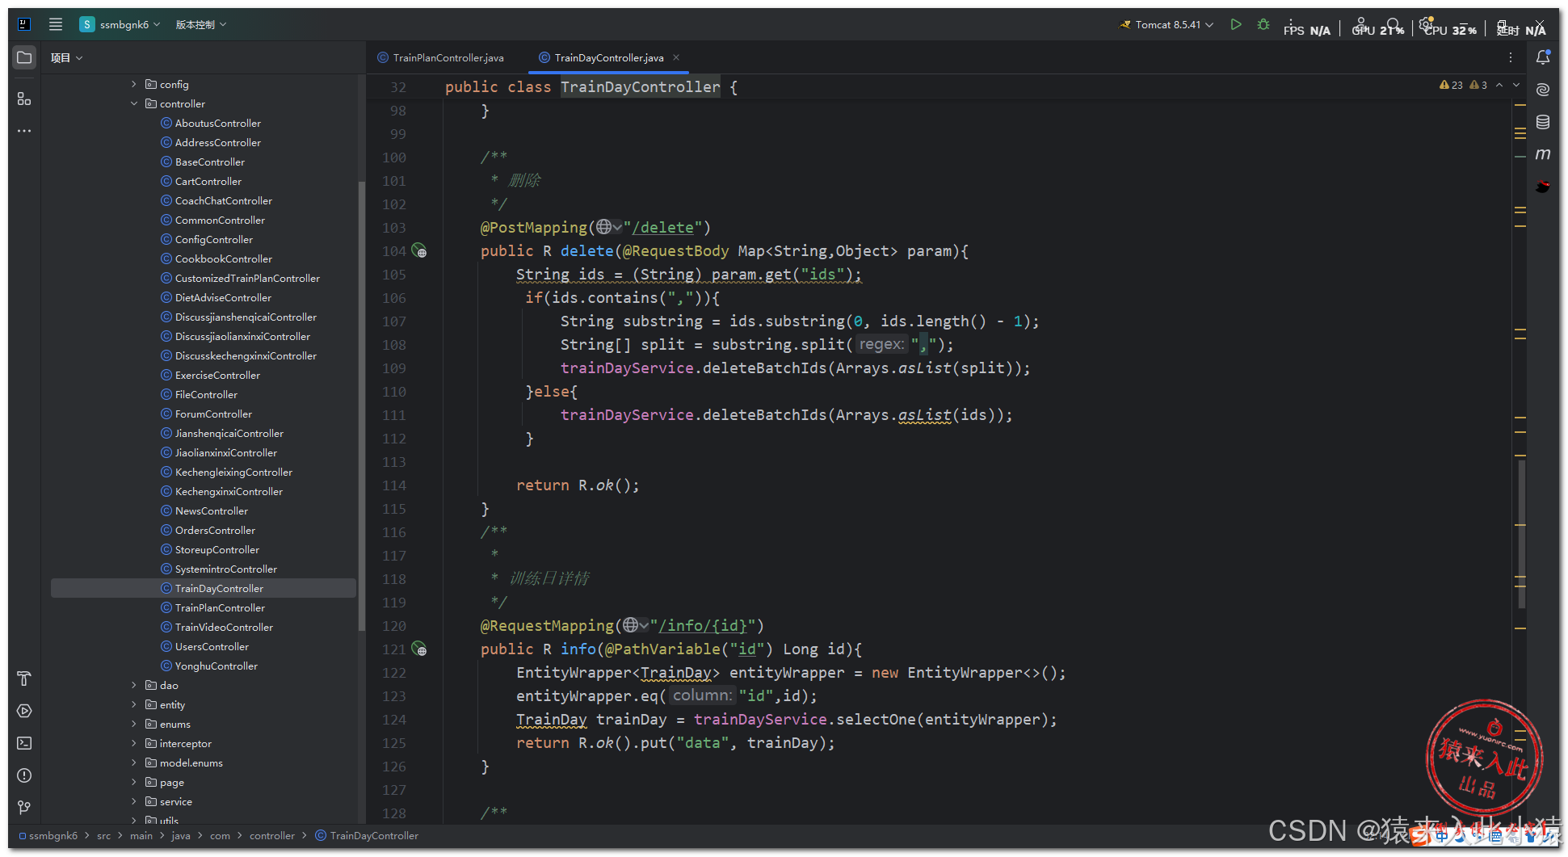
Task: Switch to TrainDayController.java tab
Action: coord(601,57)
